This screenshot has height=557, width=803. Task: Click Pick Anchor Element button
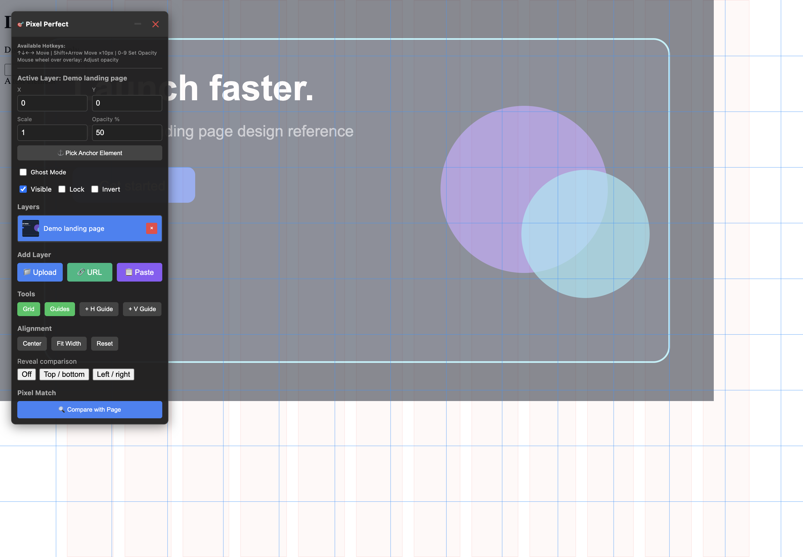point(90,153)
